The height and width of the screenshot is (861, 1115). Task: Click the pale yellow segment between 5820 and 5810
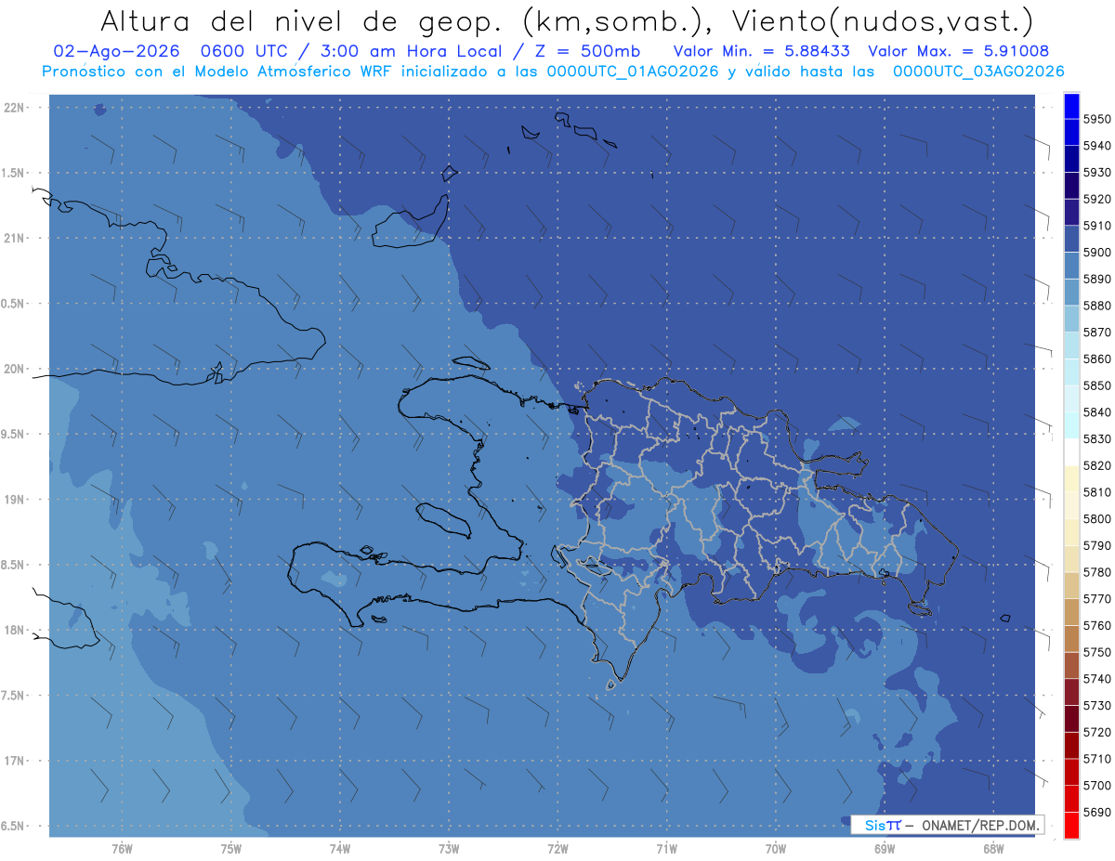point(1070,478)
